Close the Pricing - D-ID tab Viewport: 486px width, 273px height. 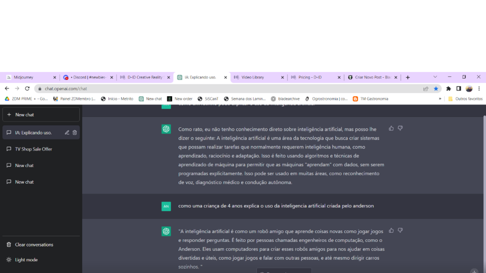pos(339,77)
